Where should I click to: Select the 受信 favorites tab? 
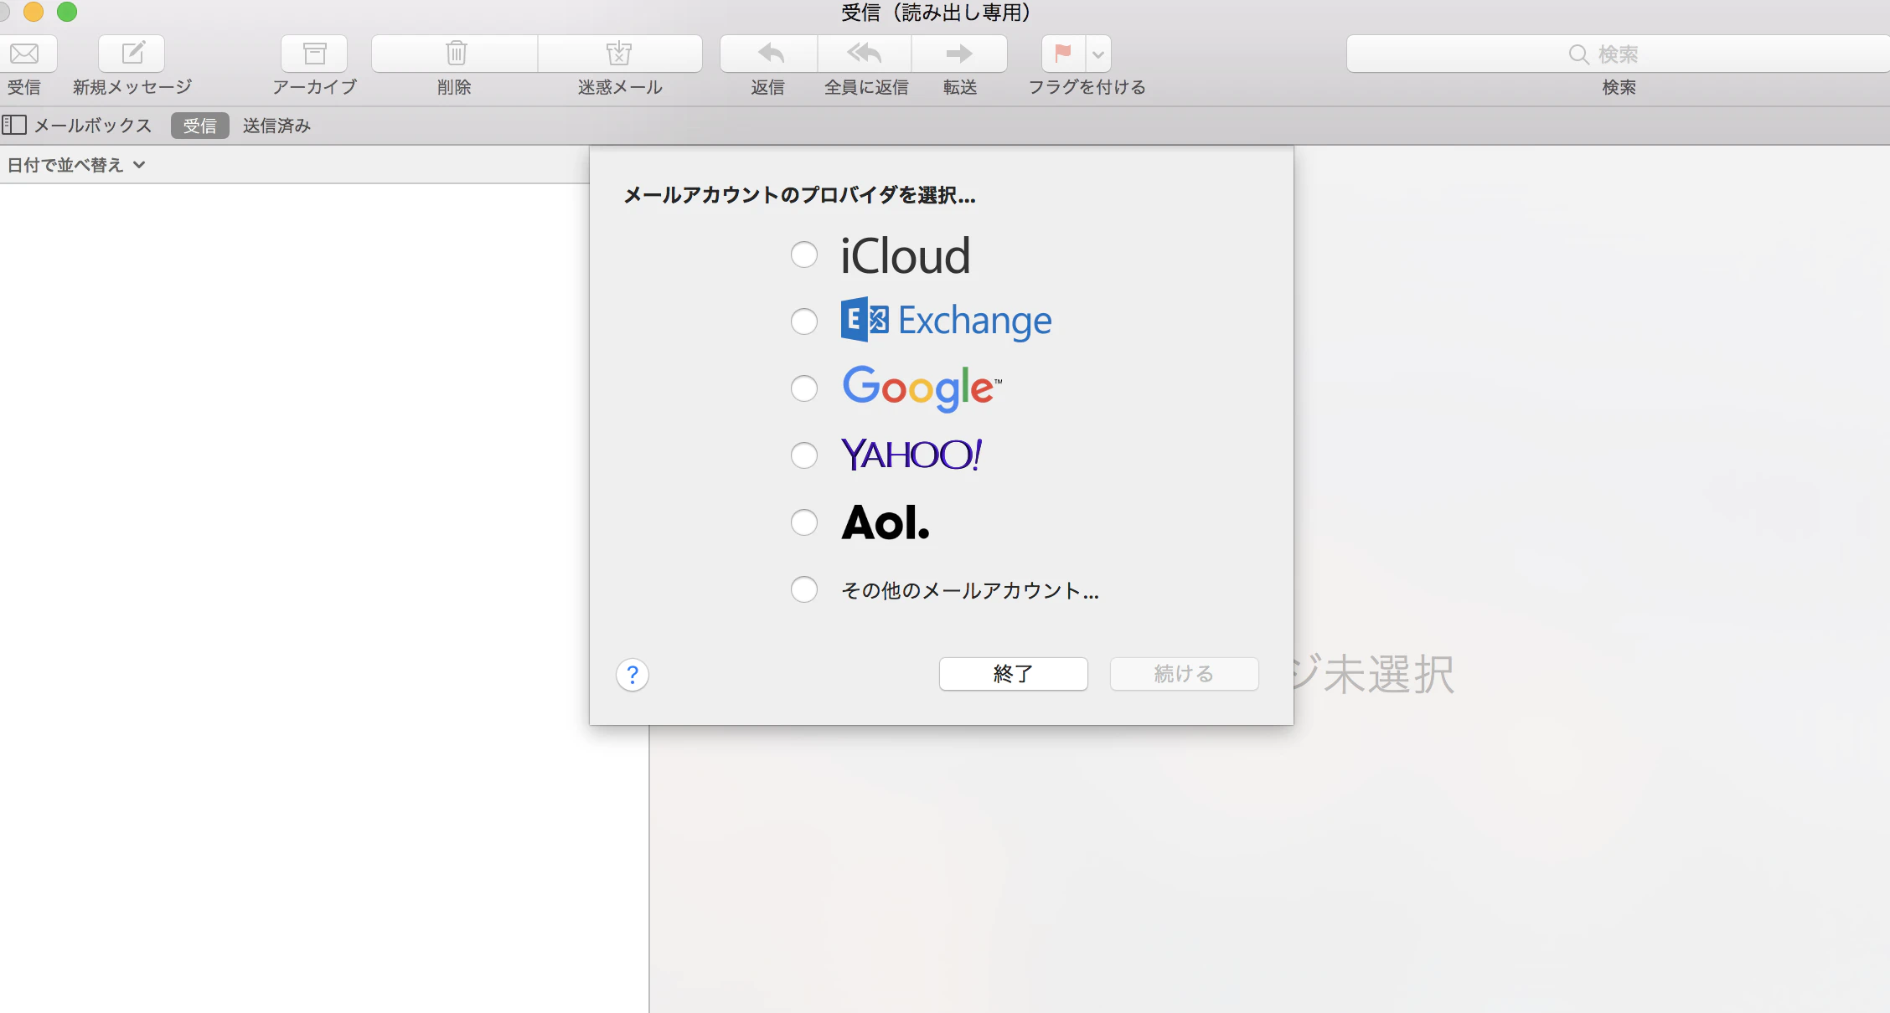(200, 126)
